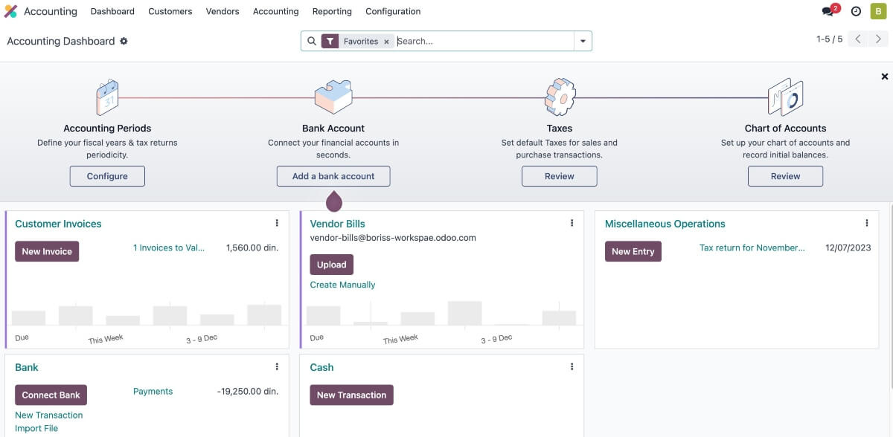
Task: Open the Dashboard menu
Action: (112, 11)
